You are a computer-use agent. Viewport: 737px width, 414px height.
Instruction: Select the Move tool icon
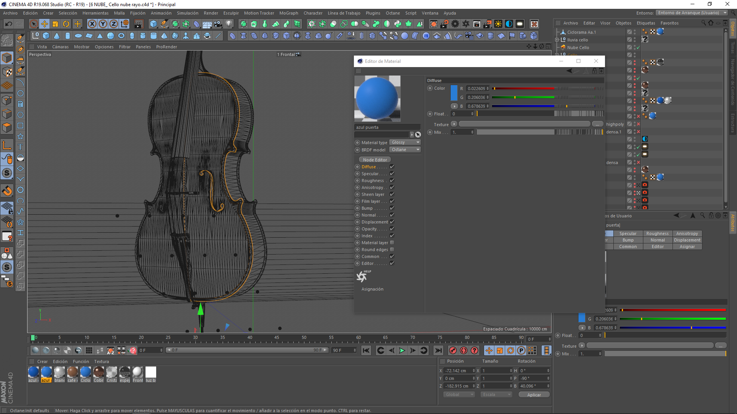[x=45, y=24]
